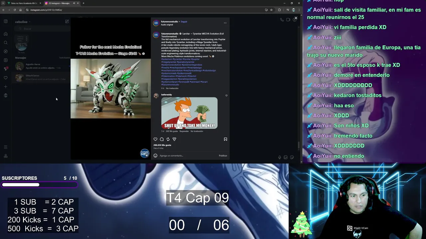Open the sidebar hamburger More menu
This screenshot has height=239, width=426.
click(6, 147)
